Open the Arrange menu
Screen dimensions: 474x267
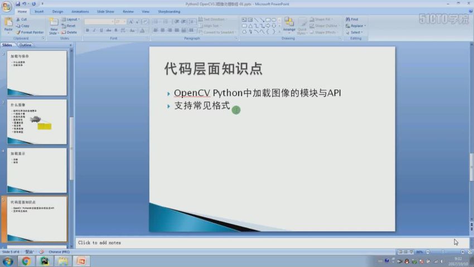[289, 25]
